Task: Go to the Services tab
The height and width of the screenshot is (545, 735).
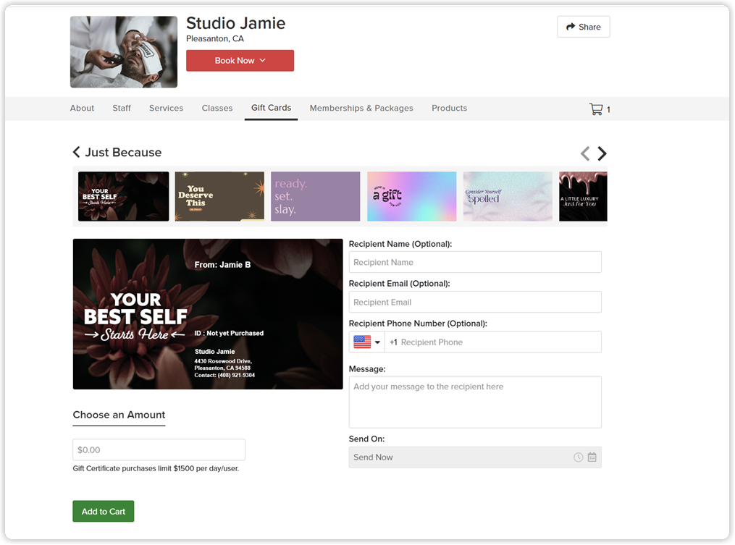Action: [166, 109]
